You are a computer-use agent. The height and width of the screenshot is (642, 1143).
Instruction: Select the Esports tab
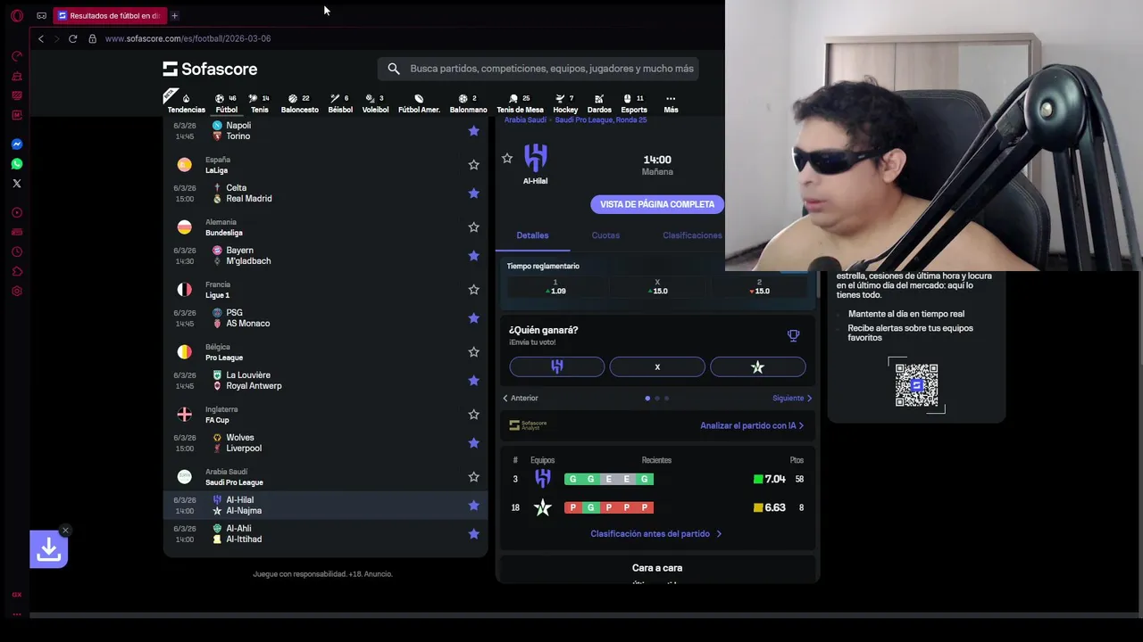633,103
